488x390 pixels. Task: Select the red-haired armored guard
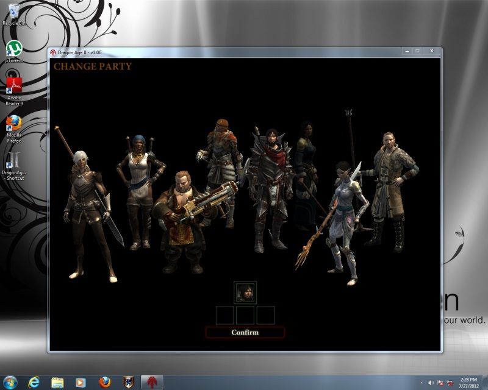(220, 165)
